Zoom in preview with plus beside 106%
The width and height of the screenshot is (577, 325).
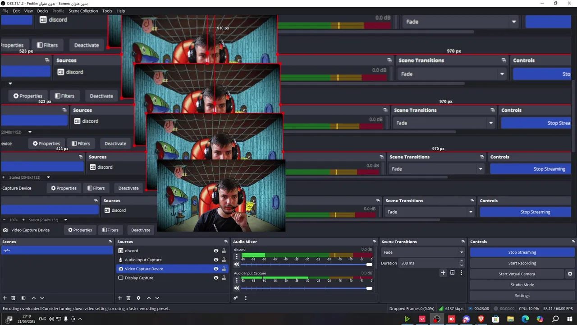pos(24,220)
